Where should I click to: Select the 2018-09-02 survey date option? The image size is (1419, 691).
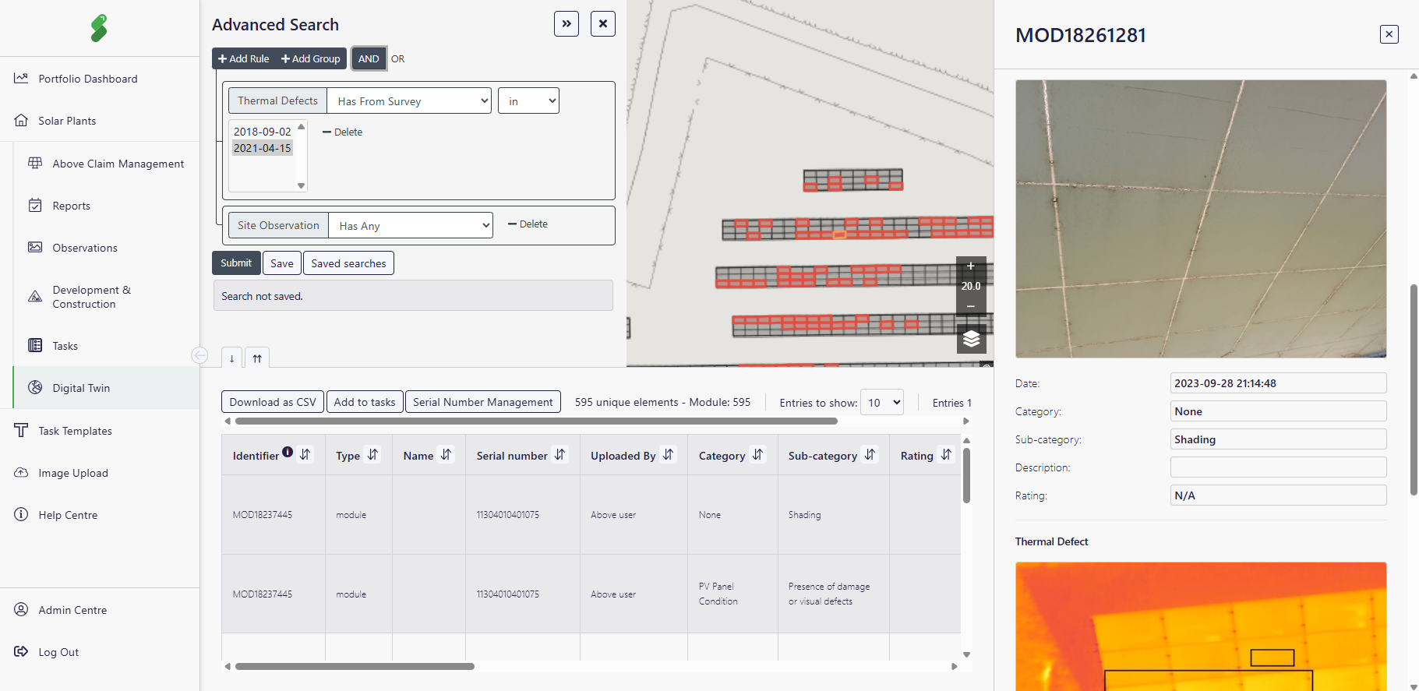263,132
